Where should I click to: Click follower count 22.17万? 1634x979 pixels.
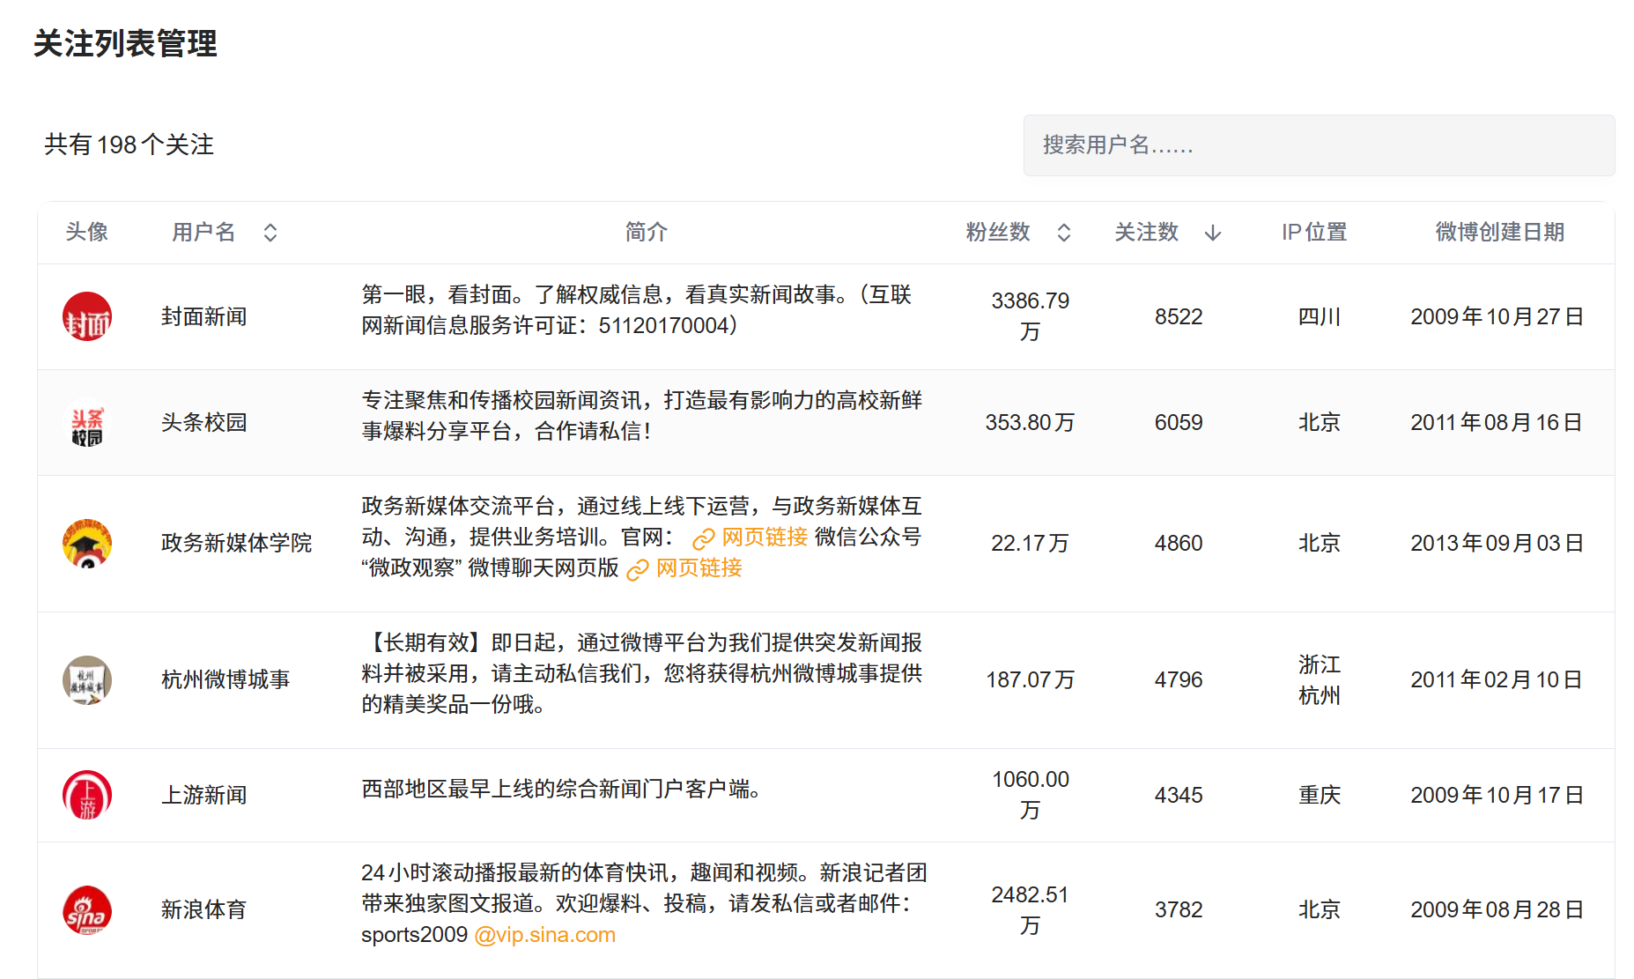click(x=1031, y=544)
